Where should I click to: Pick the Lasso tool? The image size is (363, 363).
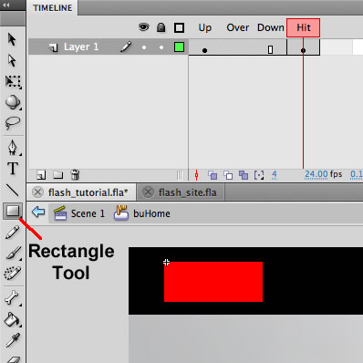(13, 123)
